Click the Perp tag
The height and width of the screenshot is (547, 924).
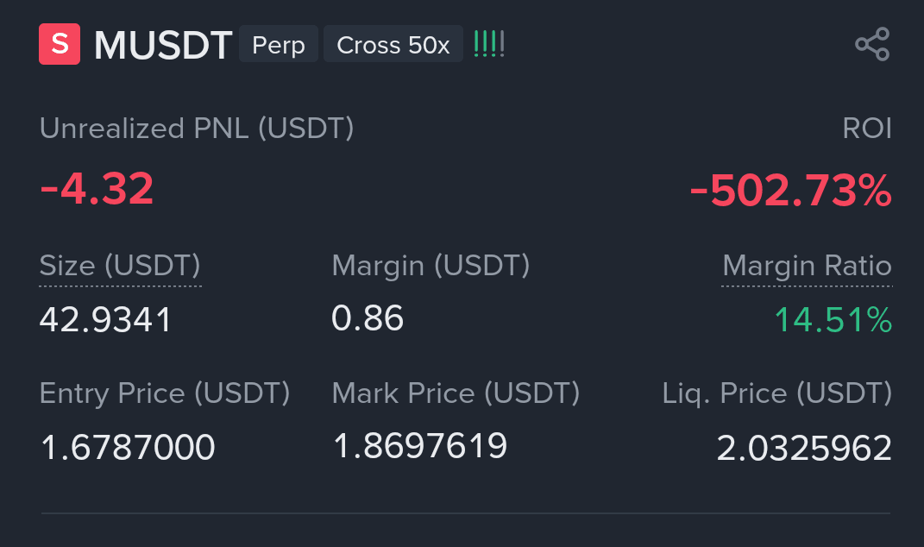(x=279, y=44)
